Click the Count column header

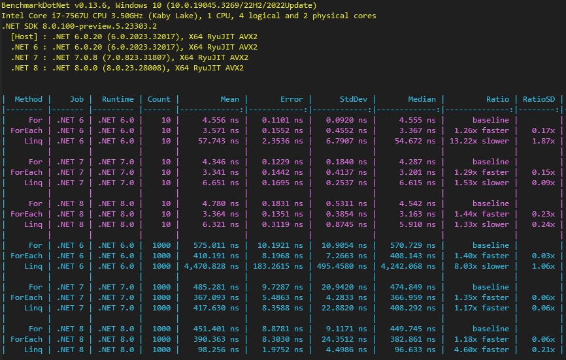[x=159, y=99]
